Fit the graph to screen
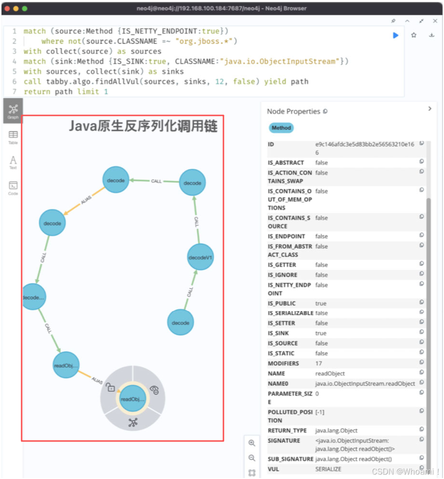The image size is (444, 479). 252,473
